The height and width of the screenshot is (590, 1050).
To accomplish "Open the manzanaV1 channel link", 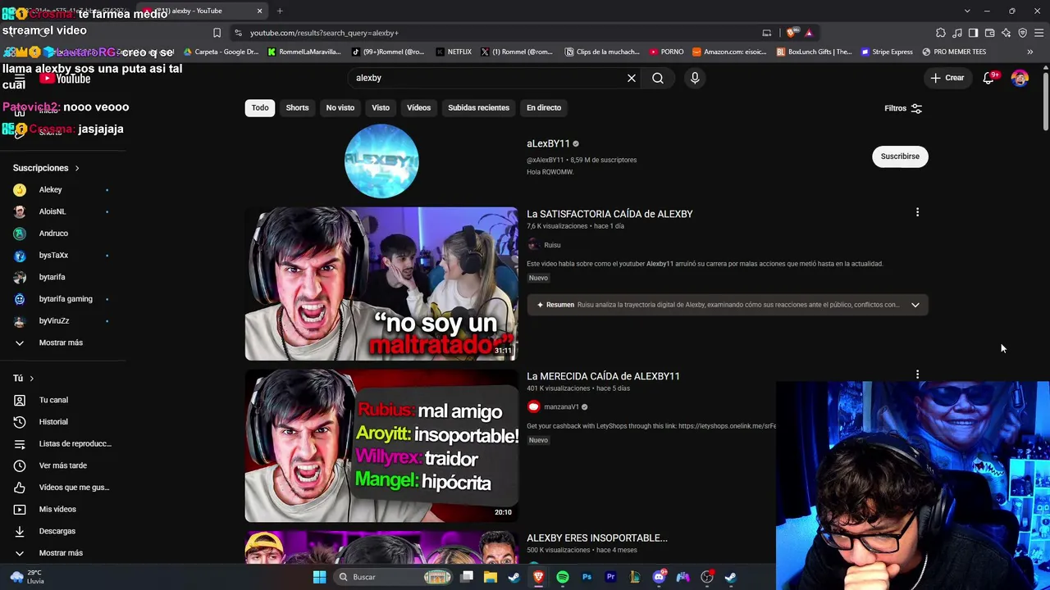I will click(x=561, y=406).
